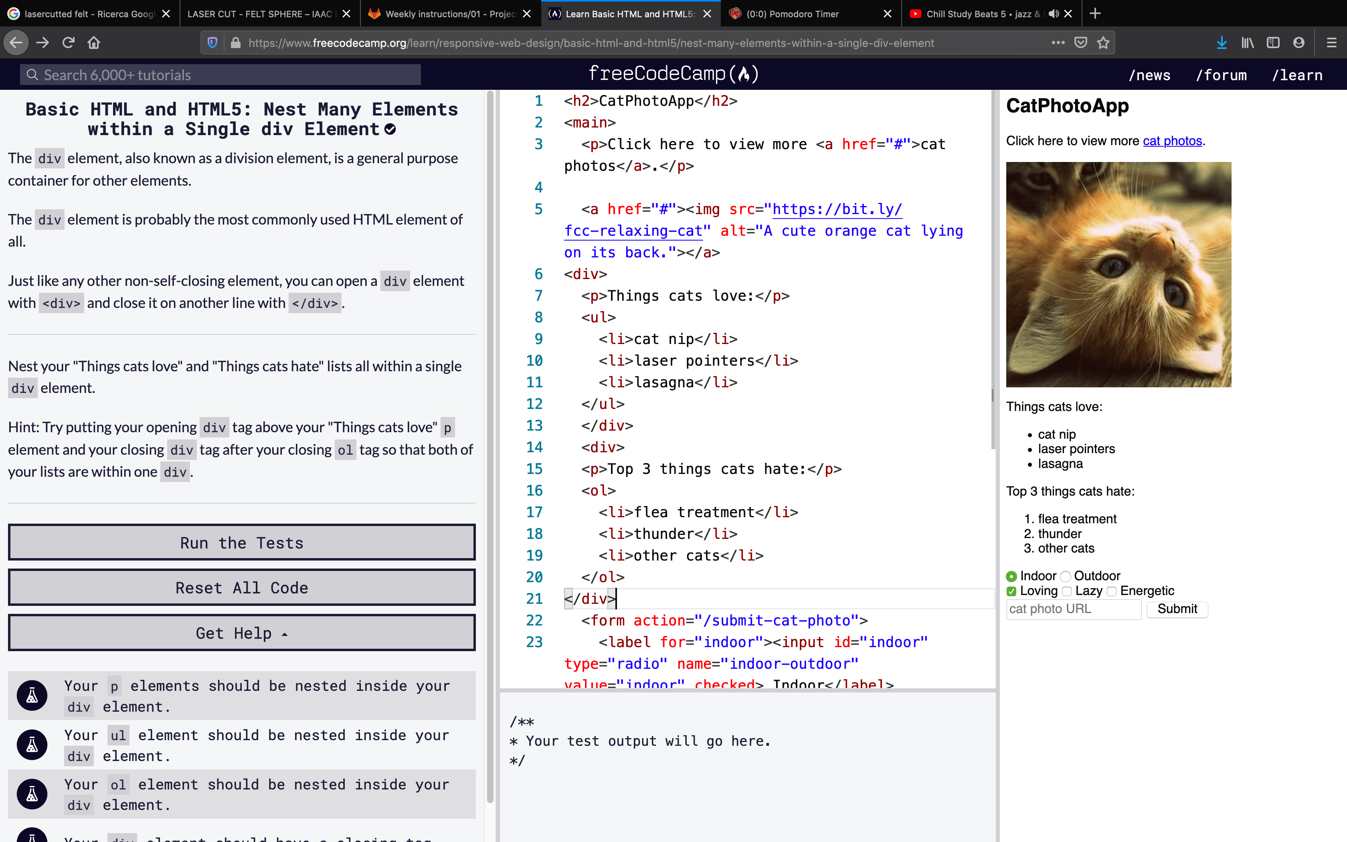
Task: Click the orange cat image in preview
Action: pyautogui.click(x=1118, y=275)
